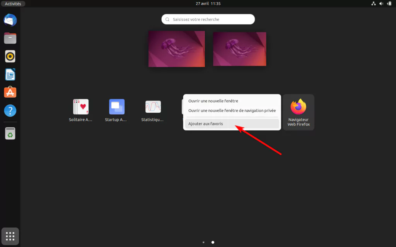
Task: Open the Trash icon in dock
Action: pos(10,133)
